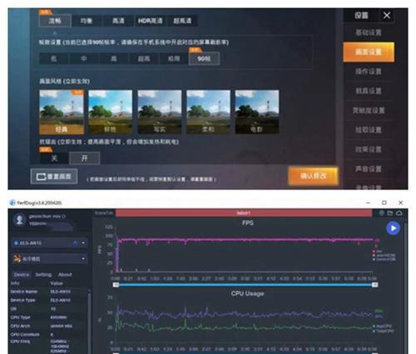Click the blue FPS time range bar
Image resolution: width=416 pixels, height=354 pixels.
[245, 285]
